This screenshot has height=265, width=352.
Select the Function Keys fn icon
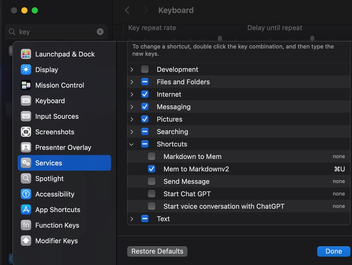click(x=26, y=225)
